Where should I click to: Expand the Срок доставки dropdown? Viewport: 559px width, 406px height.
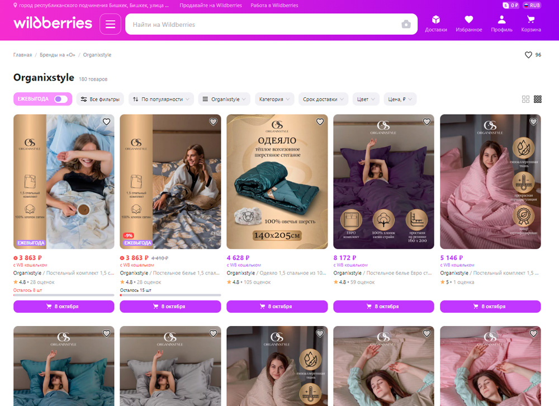[x=323, y=99]
